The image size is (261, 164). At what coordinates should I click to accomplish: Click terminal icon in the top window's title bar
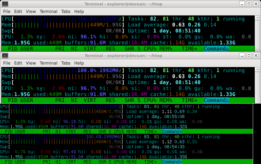click(5, 4)
